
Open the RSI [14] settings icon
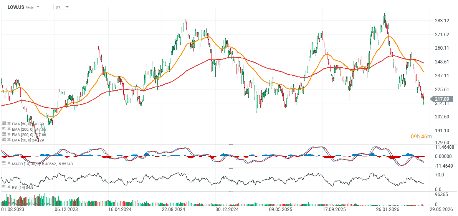click(x=4, y=187)
